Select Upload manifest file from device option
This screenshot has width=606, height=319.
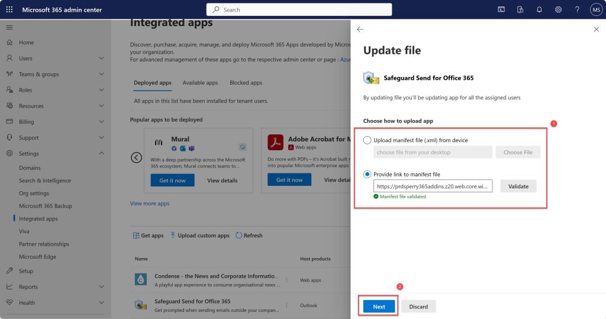[368, 140]
